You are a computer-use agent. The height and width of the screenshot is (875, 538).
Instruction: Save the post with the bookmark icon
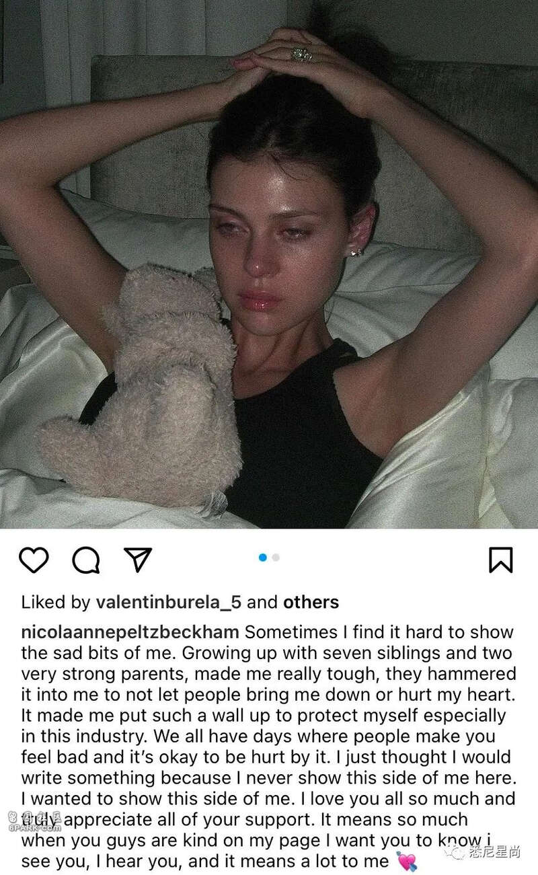click(500, 560)
